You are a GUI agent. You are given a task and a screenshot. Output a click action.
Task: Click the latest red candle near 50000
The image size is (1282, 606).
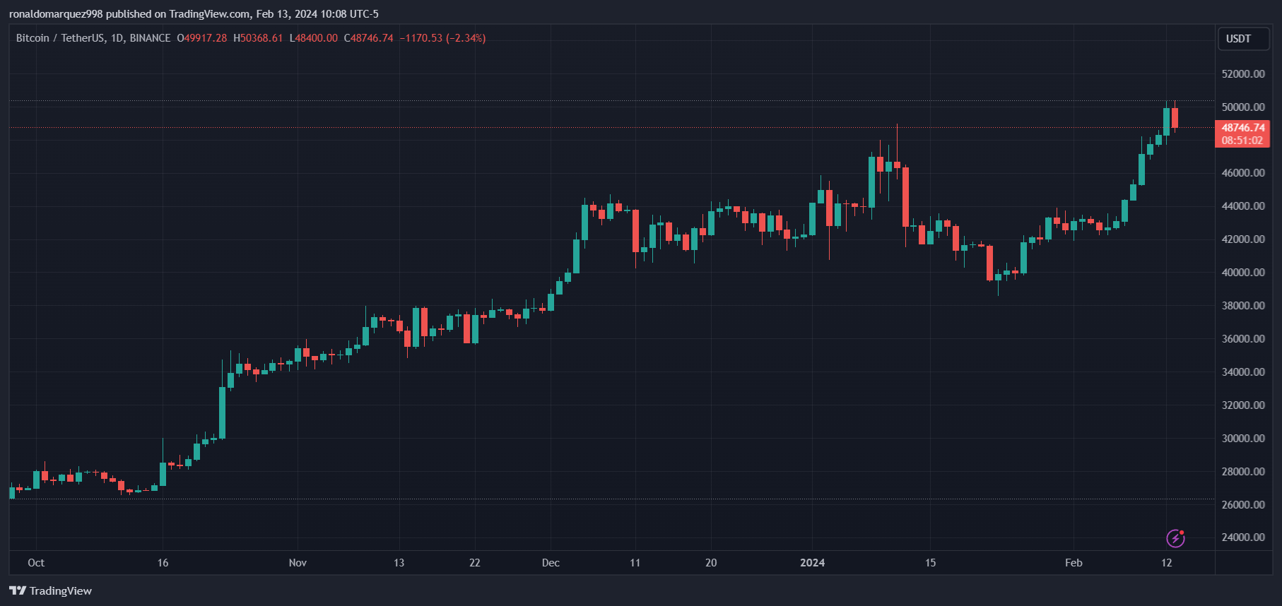click(x=1175, y=117)
